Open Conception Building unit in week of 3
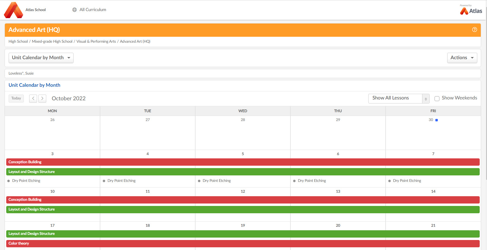The width and height of the screenshot is (487, 250). 243,162
